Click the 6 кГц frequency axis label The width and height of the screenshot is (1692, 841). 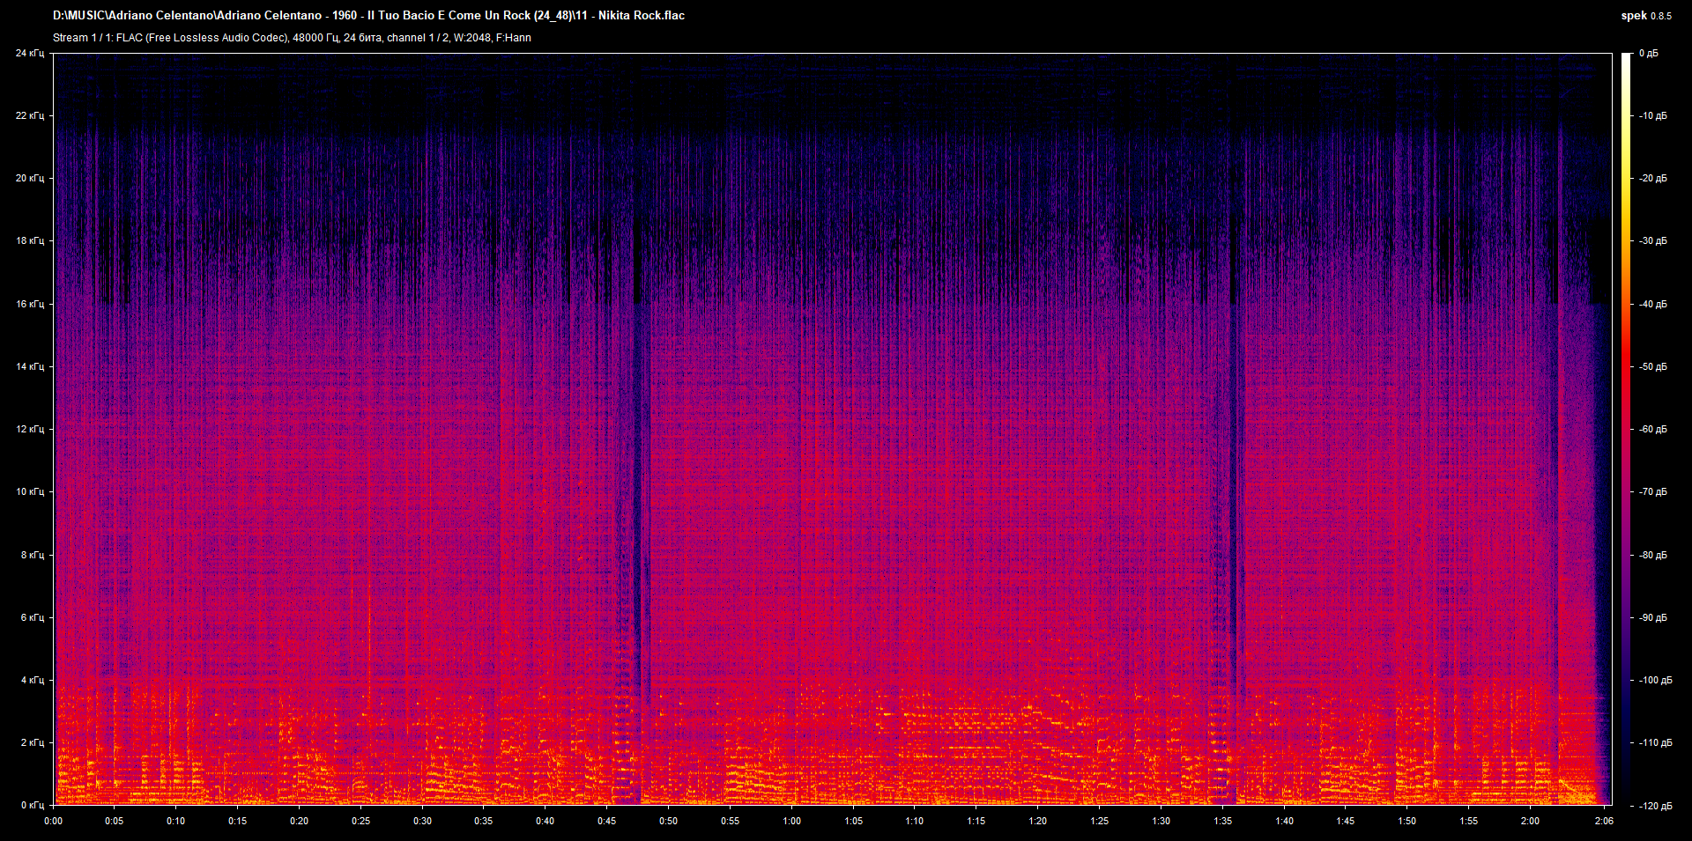click(33, 618)
